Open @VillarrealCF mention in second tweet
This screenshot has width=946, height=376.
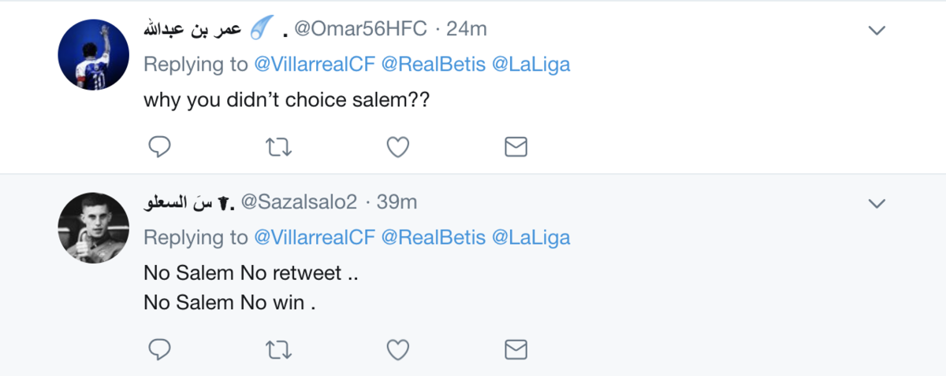click(x=314, y=238)
